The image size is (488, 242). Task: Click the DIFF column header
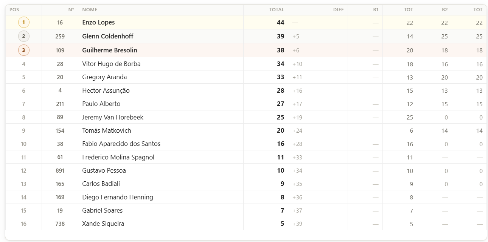click(338, 10)
